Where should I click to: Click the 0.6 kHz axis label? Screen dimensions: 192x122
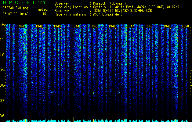[x=2, y=116]
